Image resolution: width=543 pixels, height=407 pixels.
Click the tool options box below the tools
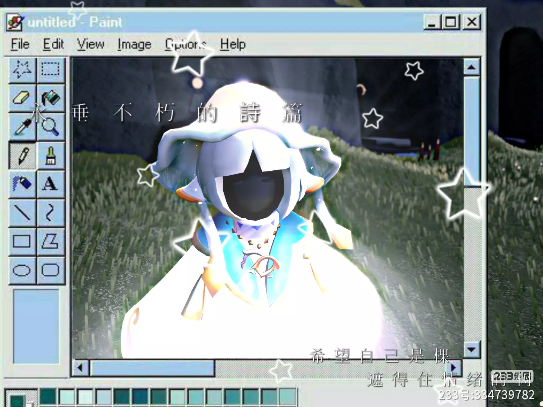pyautogui.click(x=37, y=326)
